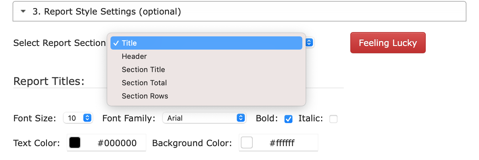Click the Font Size stepper arrows icon
The width and height of the screenshot is (479, 160).
point(87,118)
